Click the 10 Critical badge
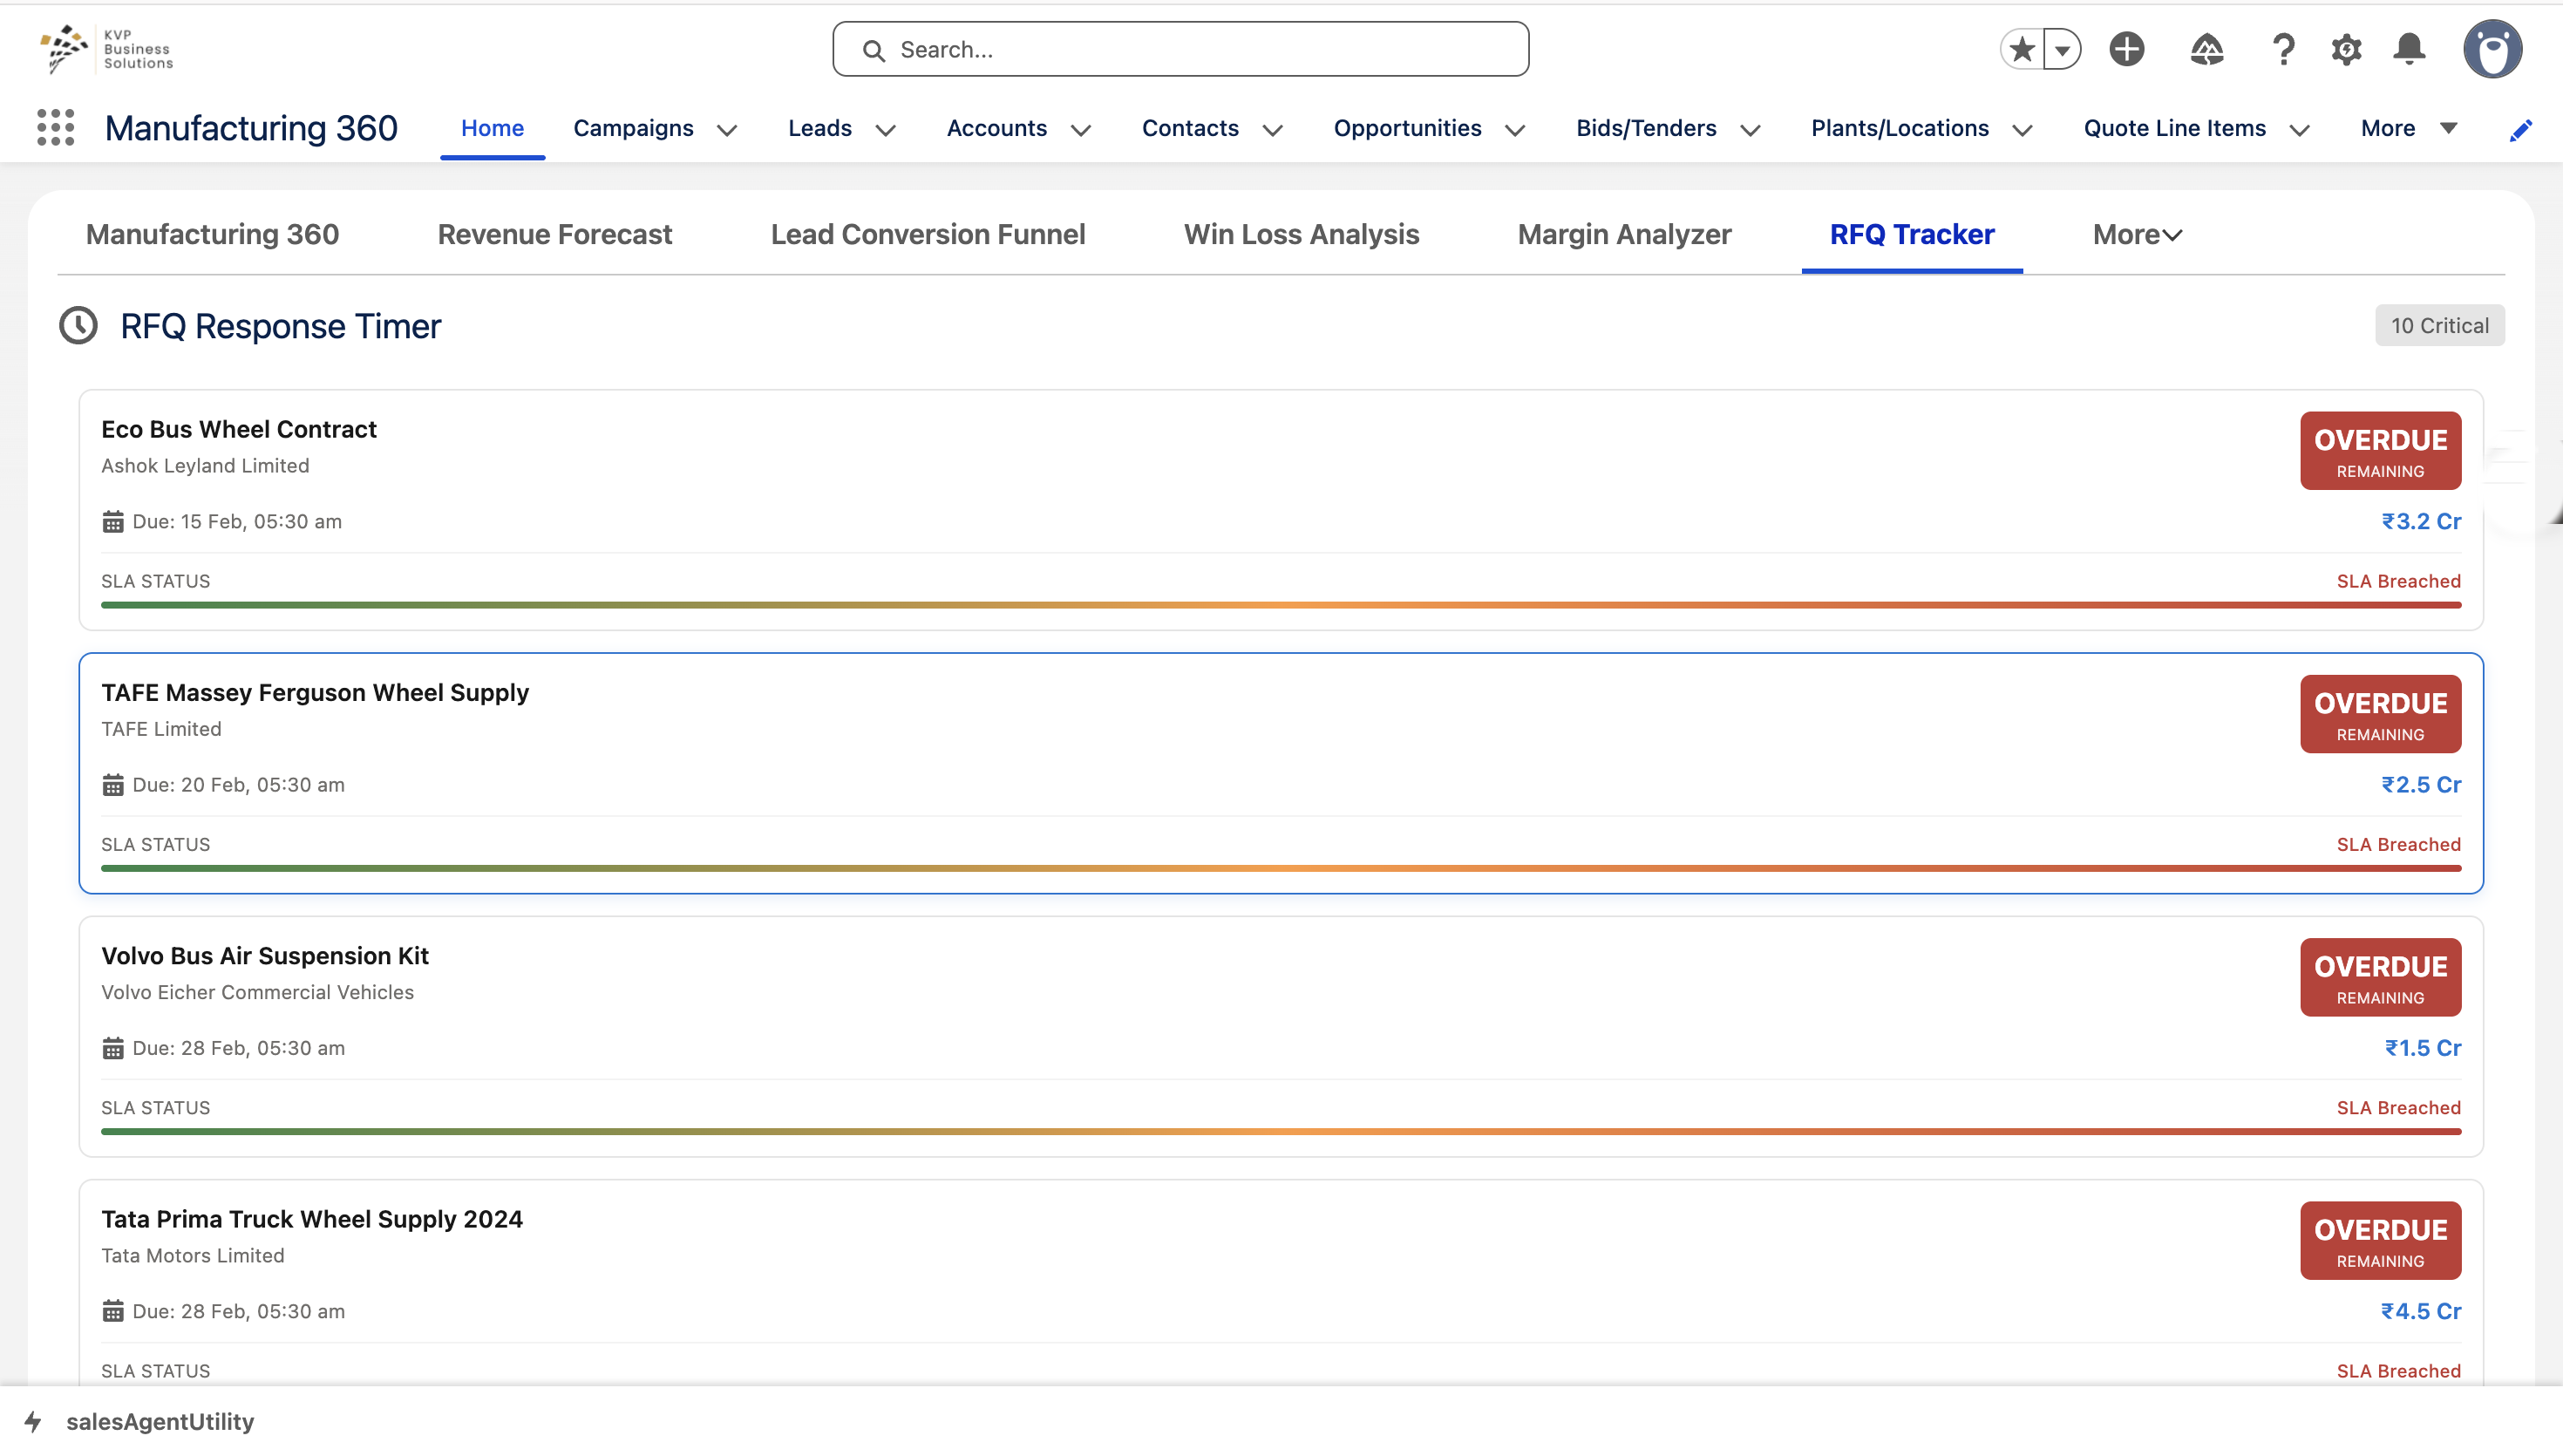The width and height of the screenshot is (2563, 1456). 2439,325
